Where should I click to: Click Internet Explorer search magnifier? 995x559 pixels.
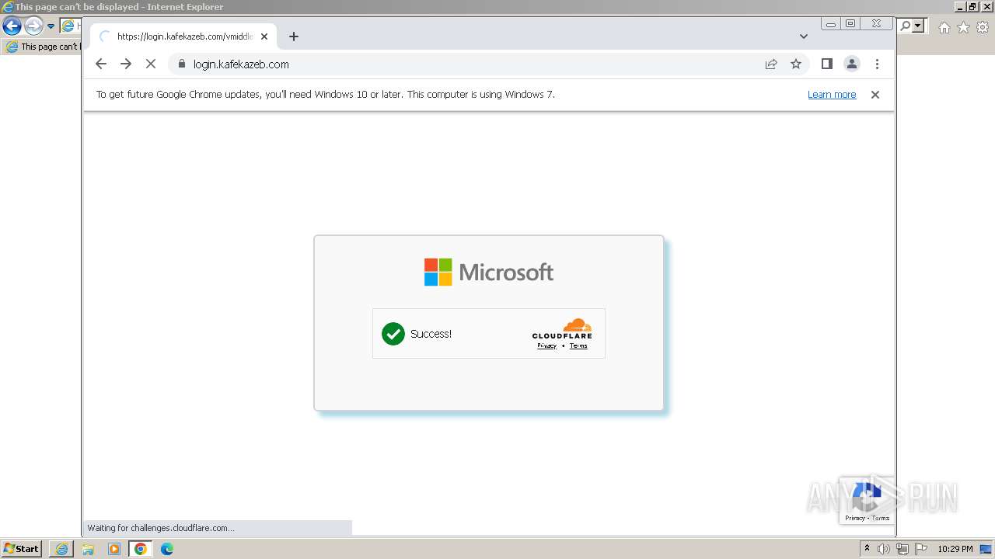[x=906, y=26]
